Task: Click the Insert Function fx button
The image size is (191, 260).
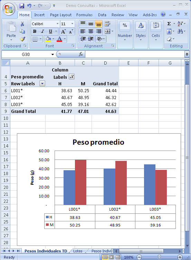Action: tap(81, 54)
